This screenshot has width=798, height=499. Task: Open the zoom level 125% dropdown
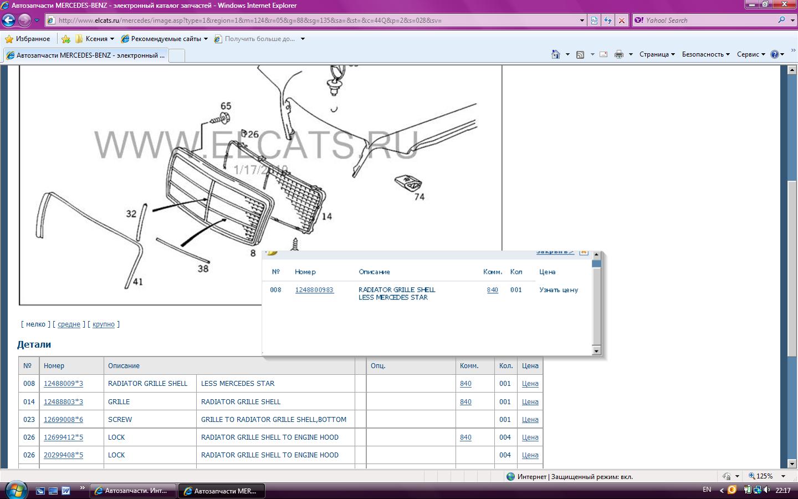point(783,476)
